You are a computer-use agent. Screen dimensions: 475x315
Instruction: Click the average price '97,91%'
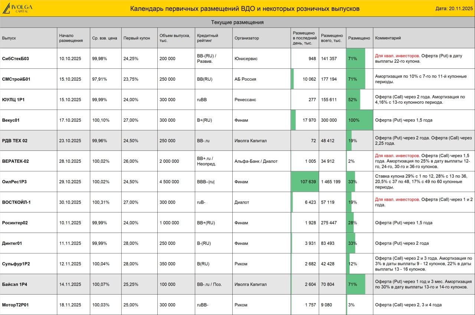(x=99, y=79)
